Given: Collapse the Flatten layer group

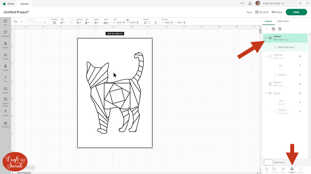Looking at the screenshot, I should [x=266, y=38].
